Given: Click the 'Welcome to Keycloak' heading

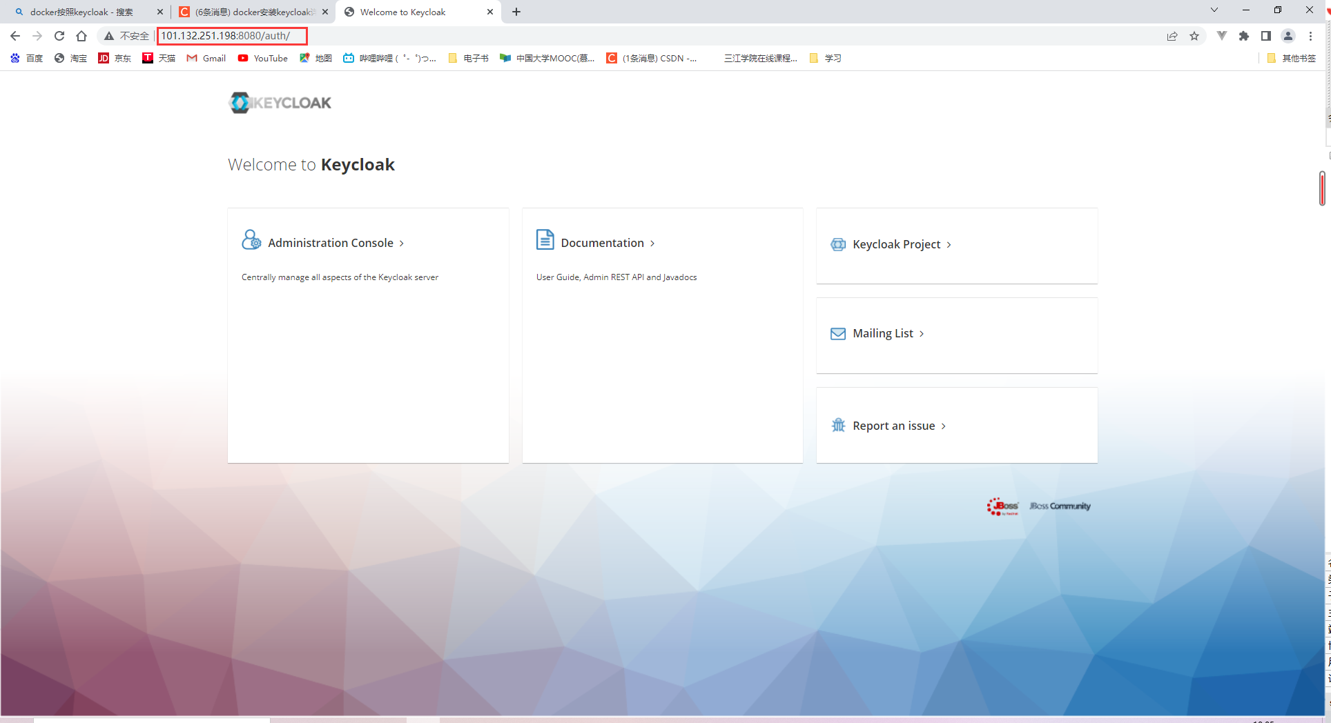Looking at the screenshot, I should pos(311,165).
